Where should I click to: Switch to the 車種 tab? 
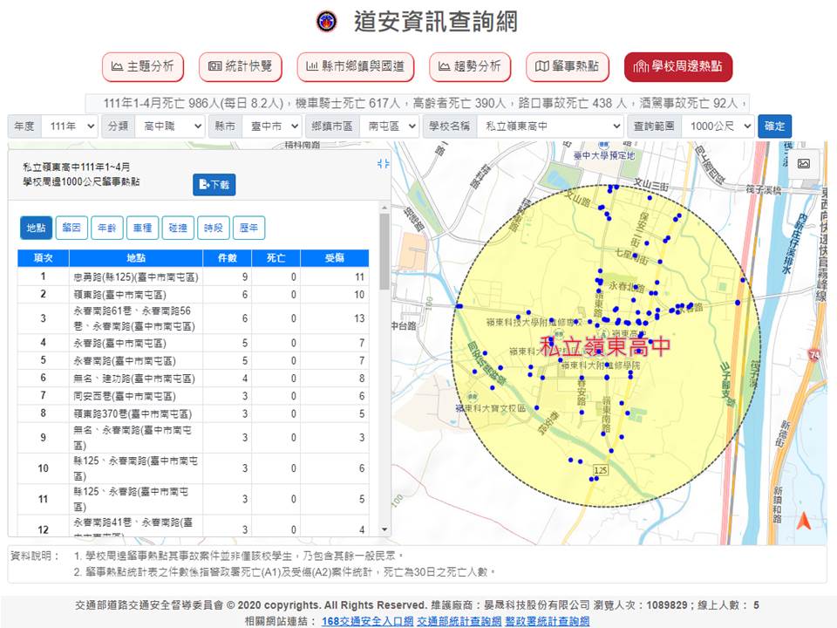click(142, 228)
